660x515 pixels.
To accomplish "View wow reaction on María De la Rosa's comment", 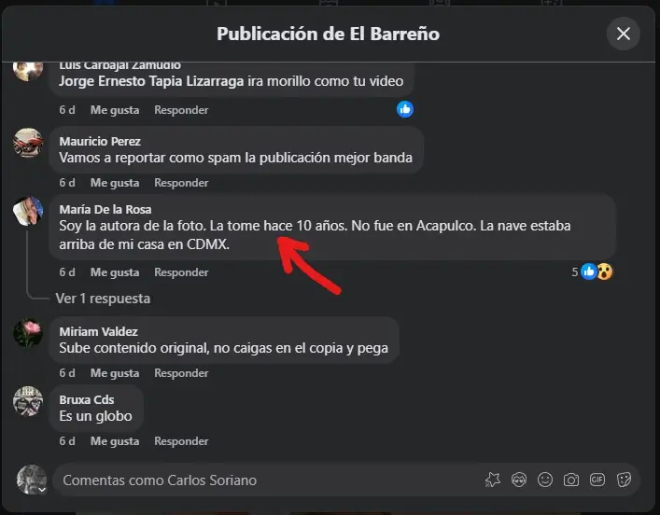I will point(604,271).
